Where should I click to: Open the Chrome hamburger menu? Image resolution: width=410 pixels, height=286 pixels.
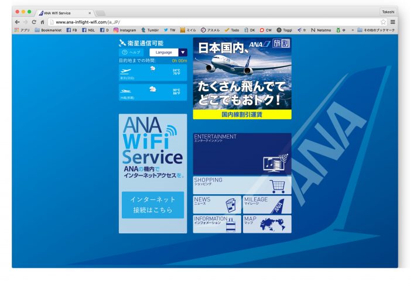tap(392, 22)
